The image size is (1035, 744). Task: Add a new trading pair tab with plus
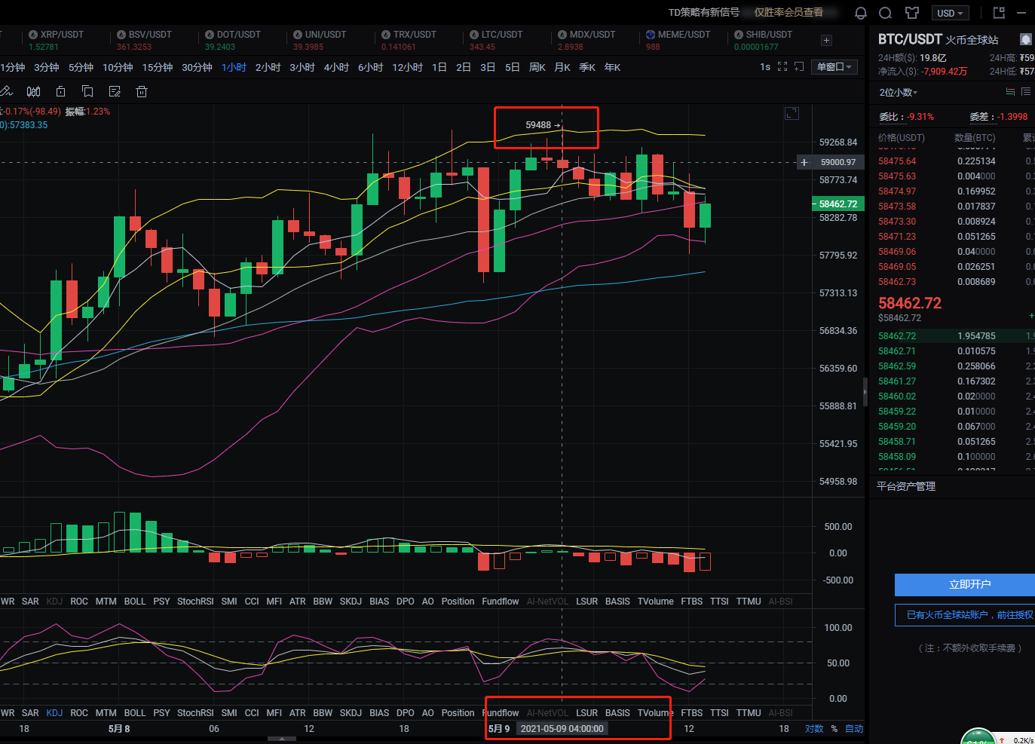[x=826, y=41]
